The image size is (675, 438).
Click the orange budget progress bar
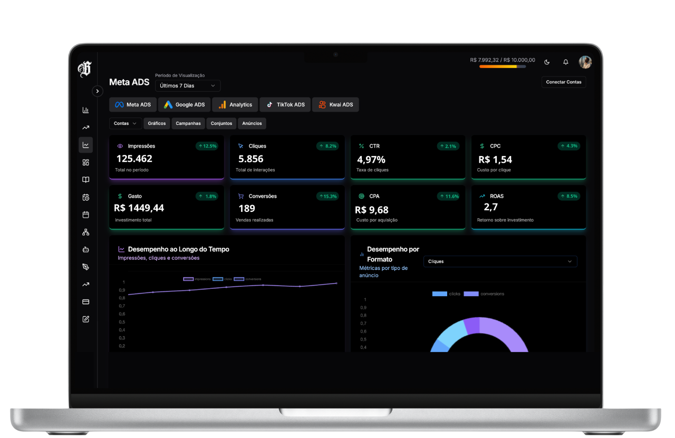pos(502,67)
